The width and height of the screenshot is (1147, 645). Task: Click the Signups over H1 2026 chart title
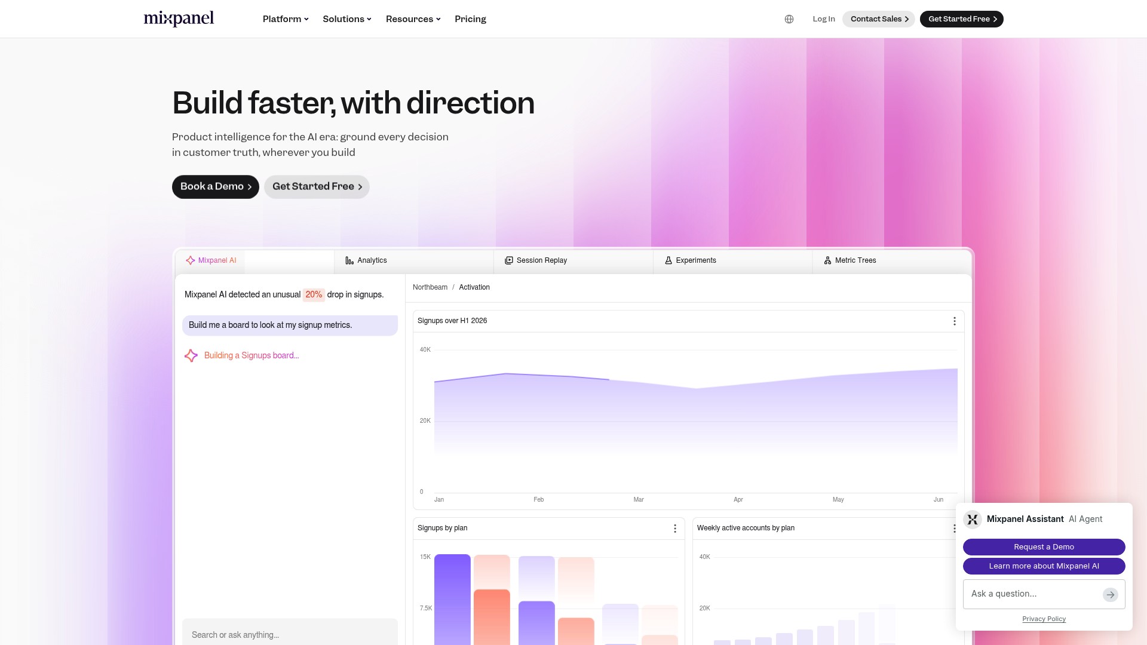click(452, 321)
